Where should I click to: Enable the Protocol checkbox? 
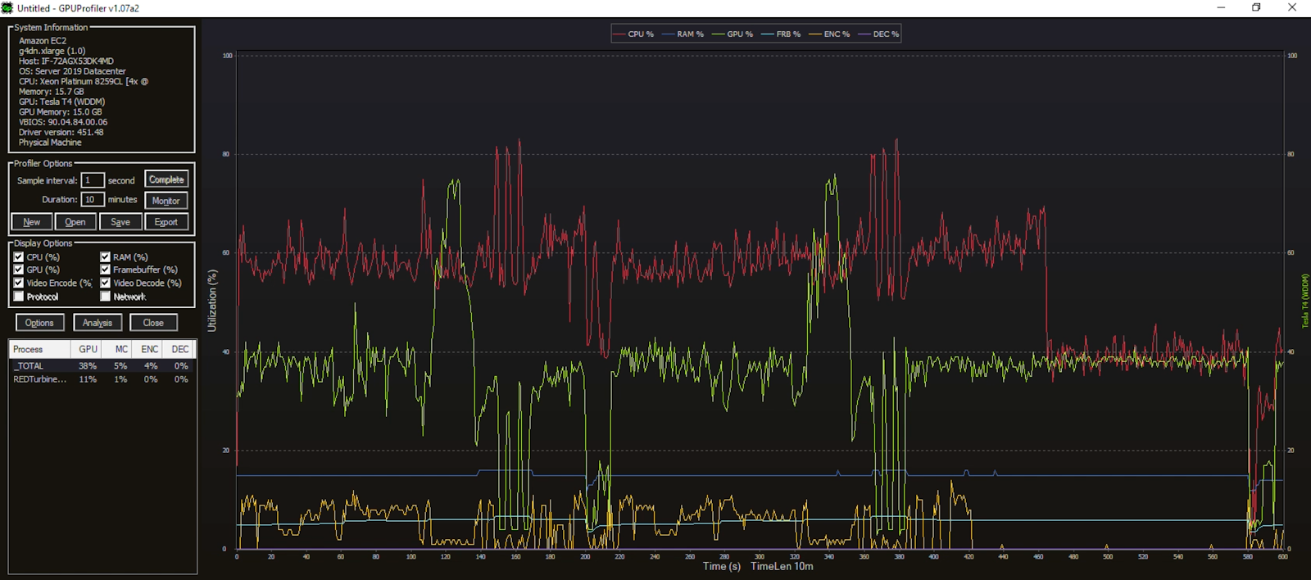pyautogui.click(x=19, y=297)
